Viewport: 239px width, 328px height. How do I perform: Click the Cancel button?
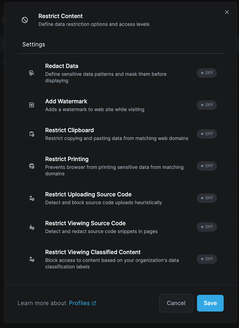click(176, 303)
